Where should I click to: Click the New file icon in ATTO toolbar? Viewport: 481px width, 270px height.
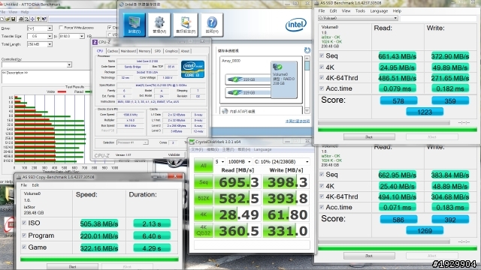(2, 19)
